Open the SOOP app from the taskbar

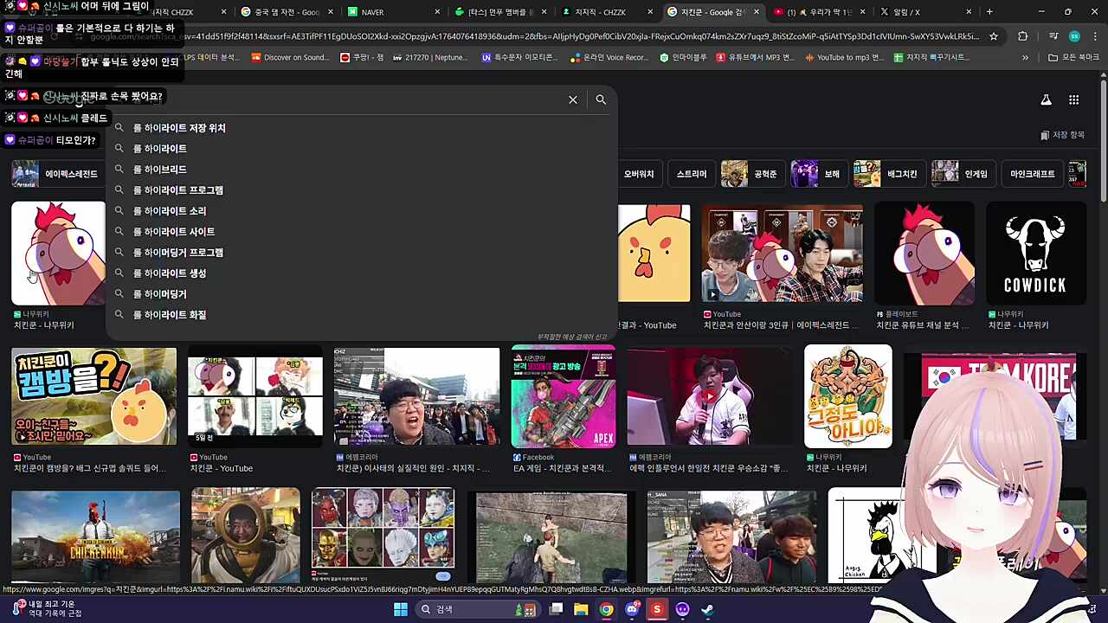click(x=657, y=608)
